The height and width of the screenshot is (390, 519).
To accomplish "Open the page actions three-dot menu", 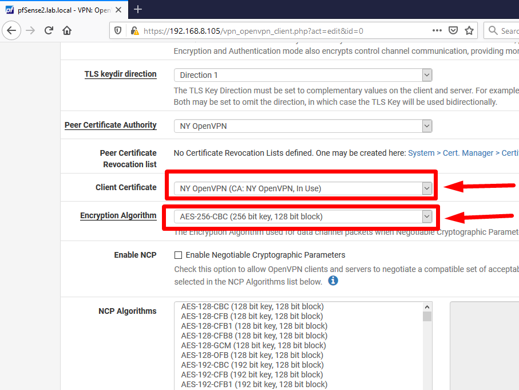I will 437,30.
